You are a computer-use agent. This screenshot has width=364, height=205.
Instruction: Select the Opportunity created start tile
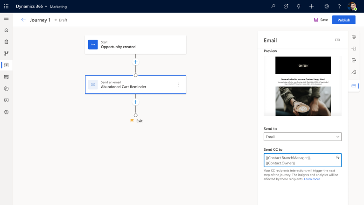136,44
